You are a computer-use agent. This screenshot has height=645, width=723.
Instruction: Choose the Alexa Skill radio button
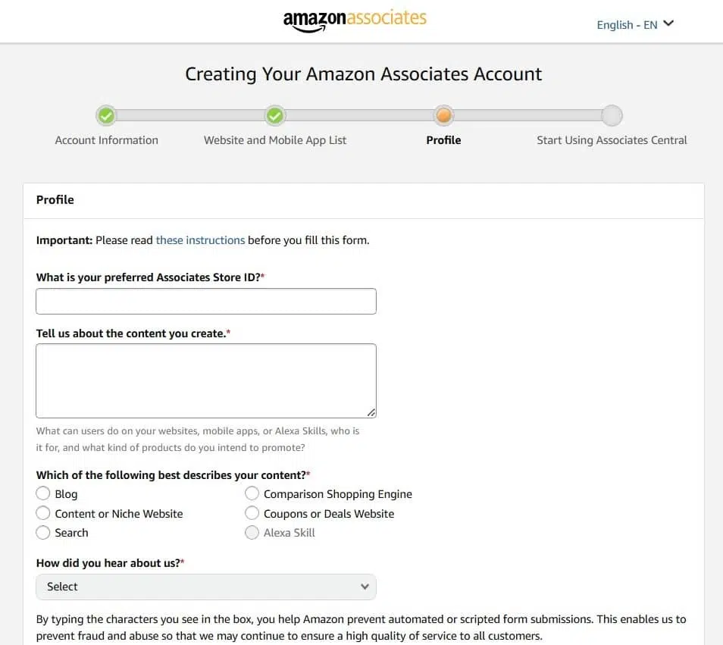pos(252,533)
